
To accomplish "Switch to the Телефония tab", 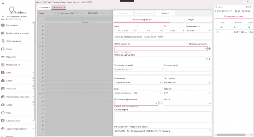I will [43, 7].
